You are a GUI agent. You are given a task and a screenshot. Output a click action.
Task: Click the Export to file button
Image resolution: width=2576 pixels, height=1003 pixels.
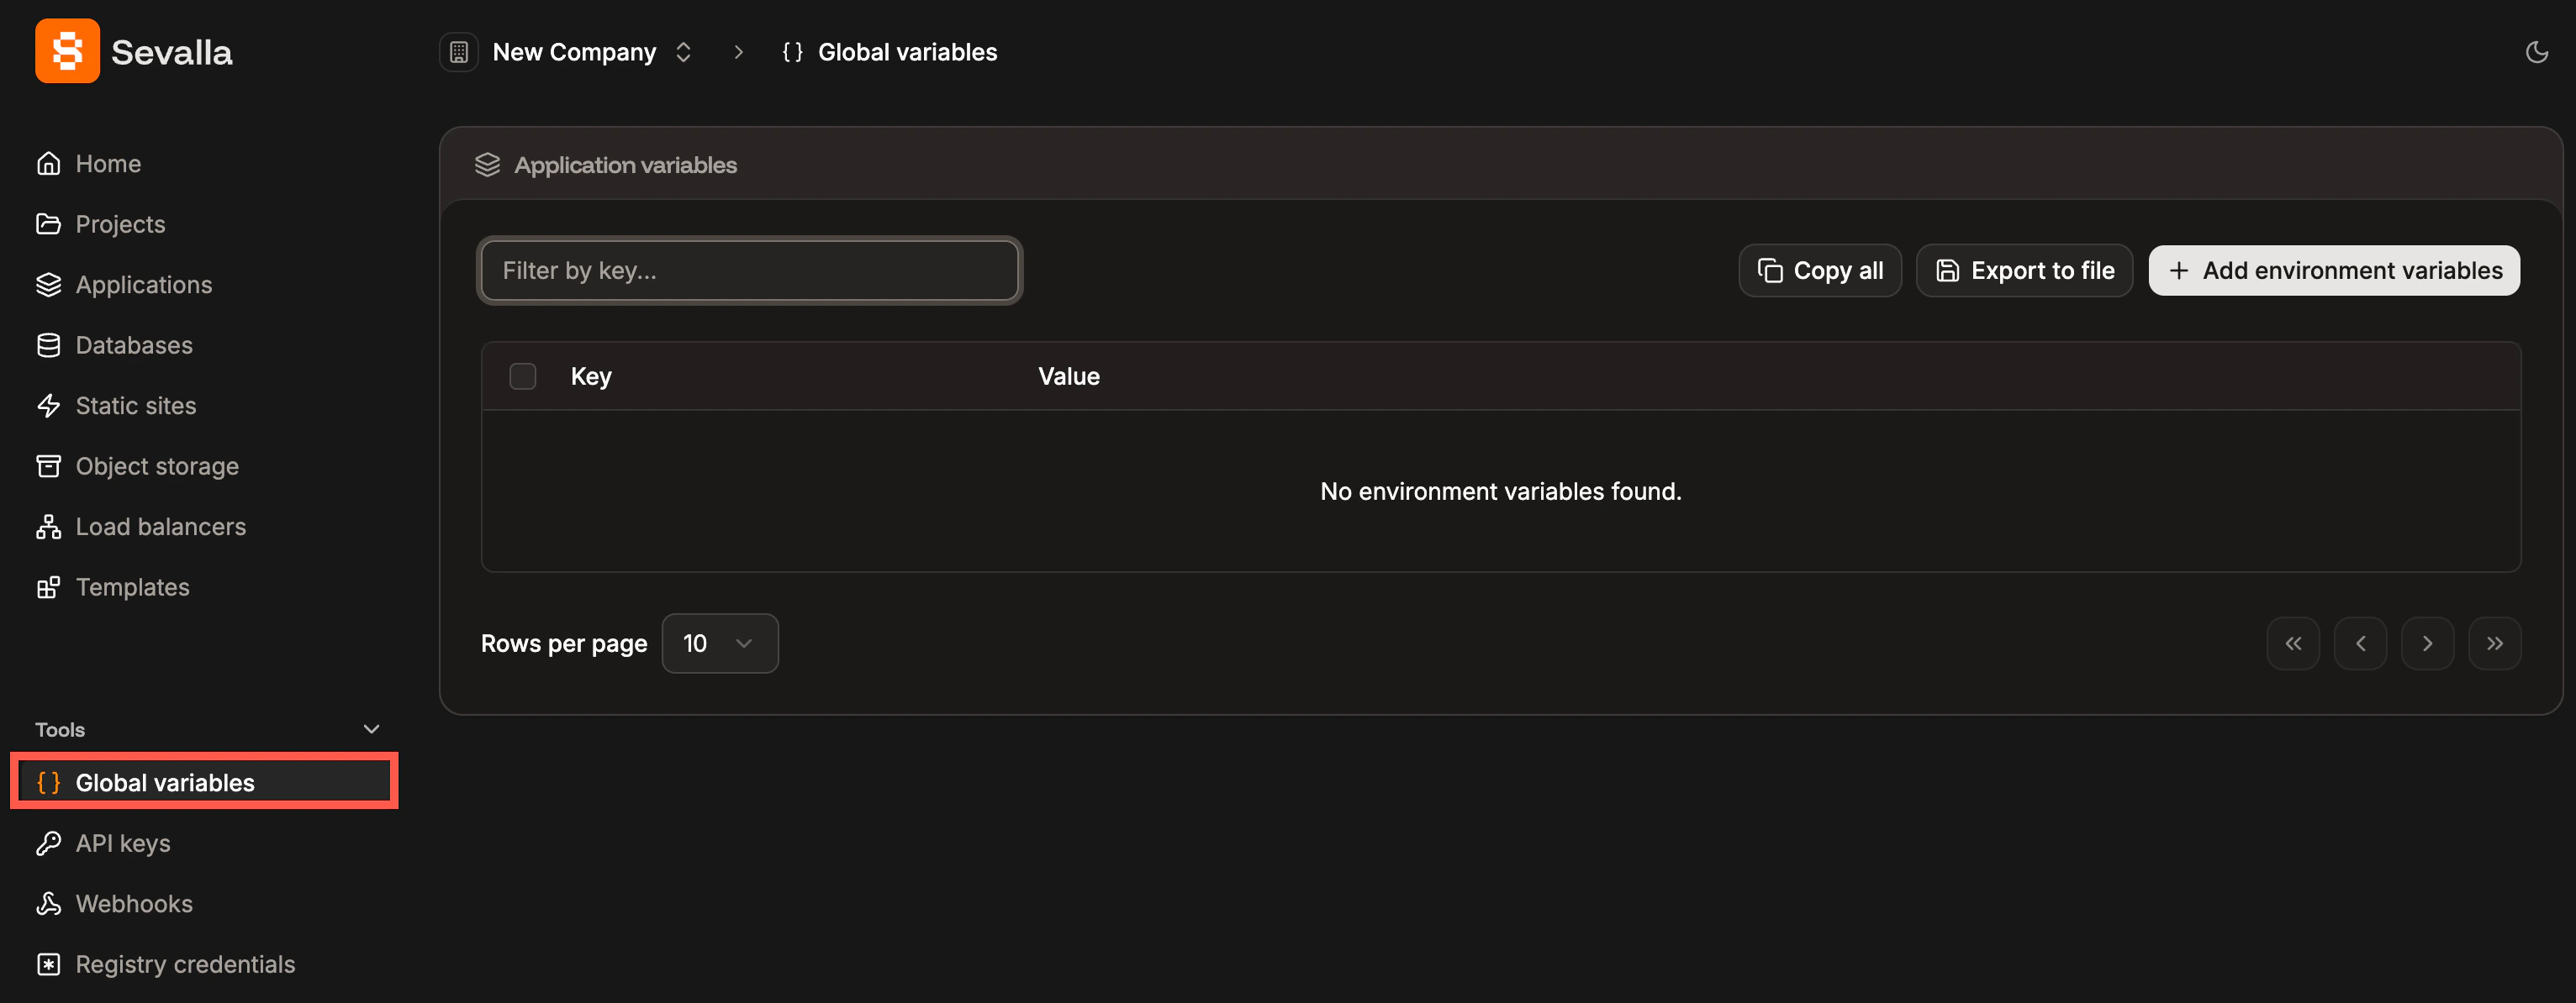(2023, 270)
